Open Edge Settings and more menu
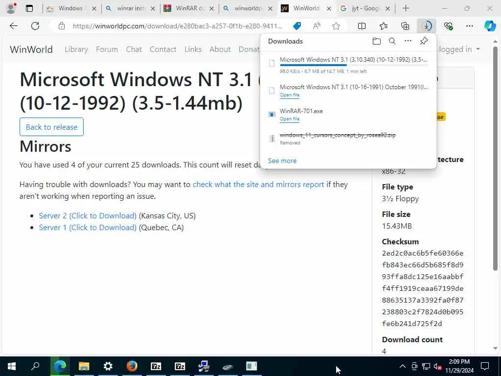The image size is (501, 376). [x=469, y=26]
